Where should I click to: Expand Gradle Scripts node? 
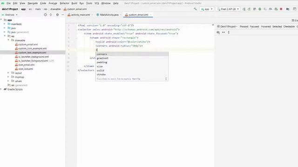(1, 89)
